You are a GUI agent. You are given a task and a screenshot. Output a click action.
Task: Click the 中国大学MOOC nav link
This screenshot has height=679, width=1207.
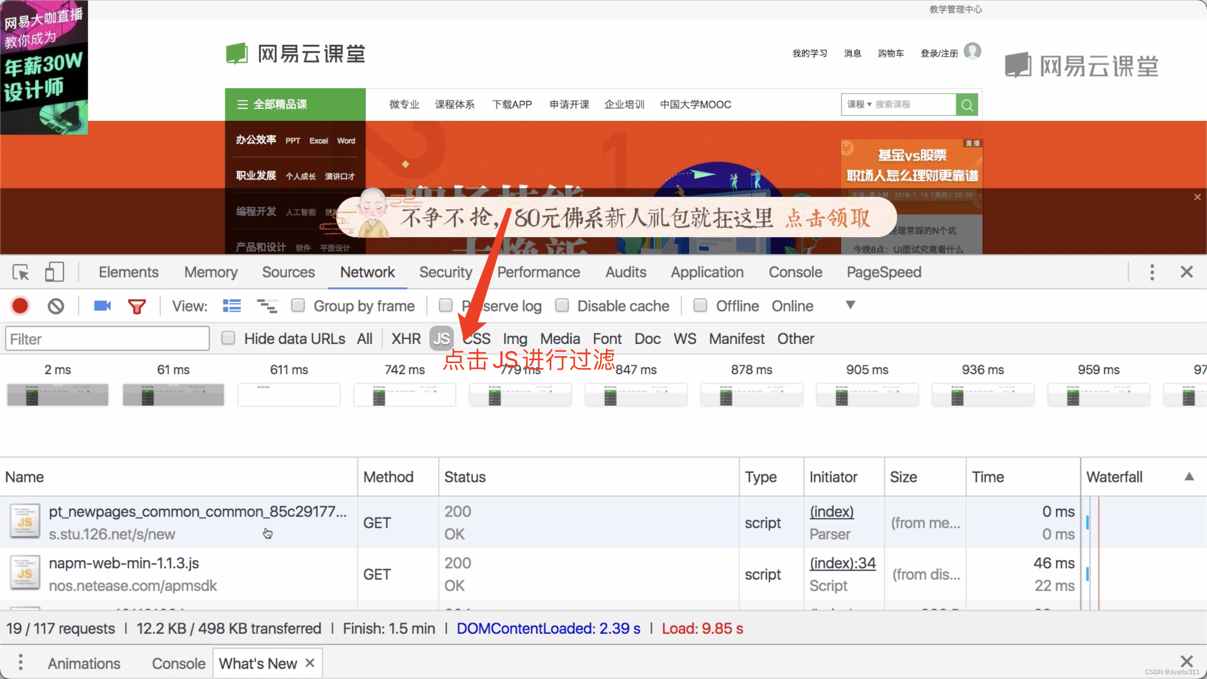click(695, 104)
